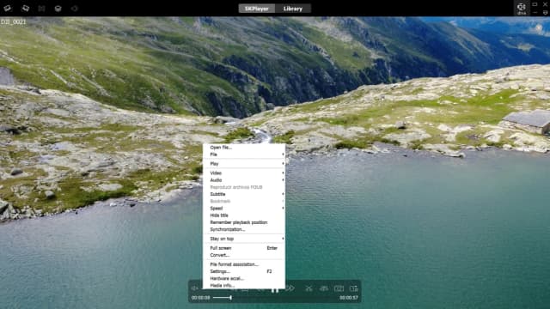Switch to the 5KPlayer tab

click(x=257, y=9)
